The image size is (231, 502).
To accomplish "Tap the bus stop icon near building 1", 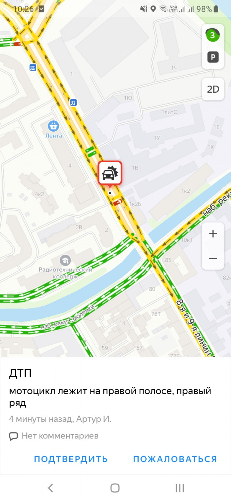I will coord(73,102).
